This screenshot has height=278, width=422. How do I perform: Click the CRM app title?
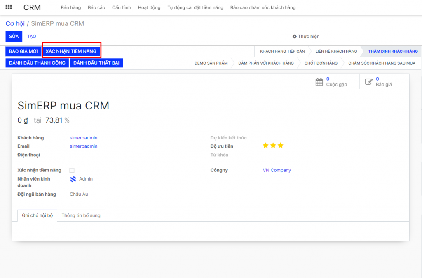click(x=32, y=7)
